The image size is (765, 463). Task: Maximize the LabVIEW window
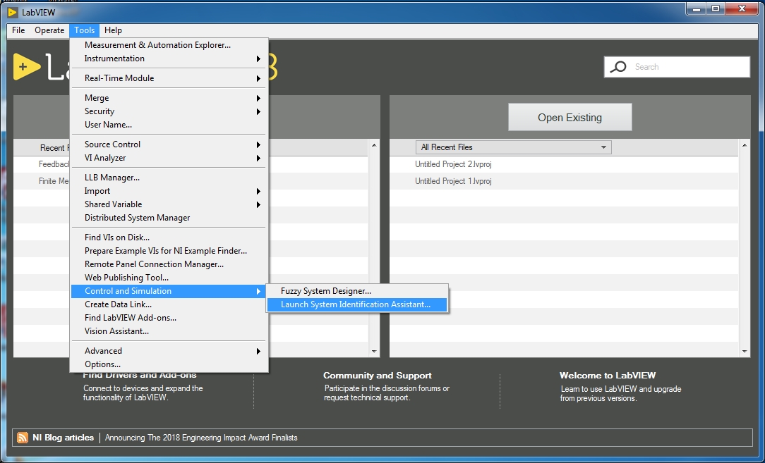[715, 8]
